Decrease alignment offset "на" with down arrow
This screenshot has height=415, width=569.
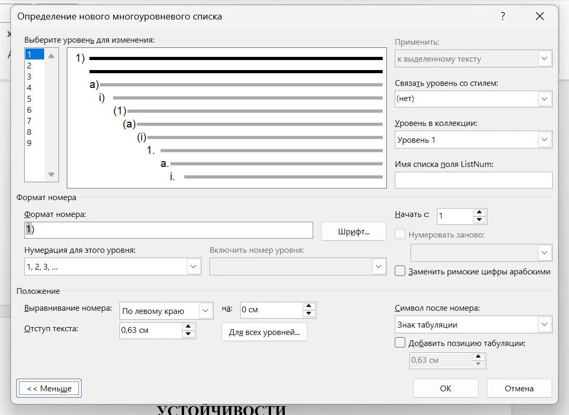[x=308, y=314]
